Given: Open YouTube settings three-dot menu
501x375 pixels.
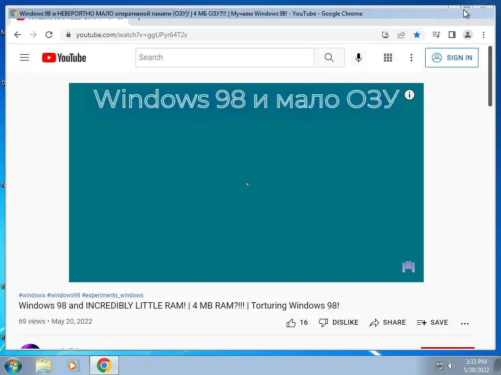Looking at the screenshot, I should [411, 58].
